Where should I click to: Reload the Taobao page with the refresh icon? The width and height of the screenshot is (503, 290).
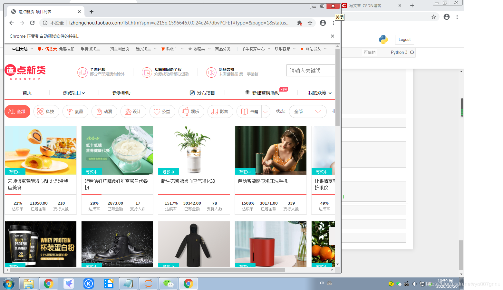(x=32, y=23)
